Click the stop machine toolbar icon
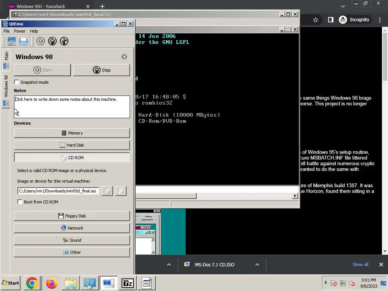The height and width of the screenshot is (291, 388). coord(52,41)
